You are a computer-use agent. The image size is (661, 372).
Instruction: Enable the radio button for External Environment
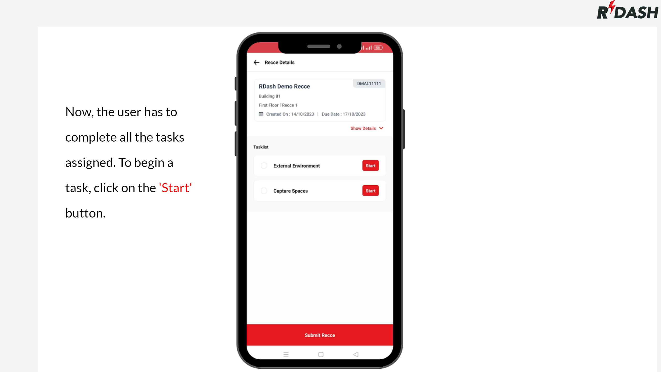(x=264, y=165)
